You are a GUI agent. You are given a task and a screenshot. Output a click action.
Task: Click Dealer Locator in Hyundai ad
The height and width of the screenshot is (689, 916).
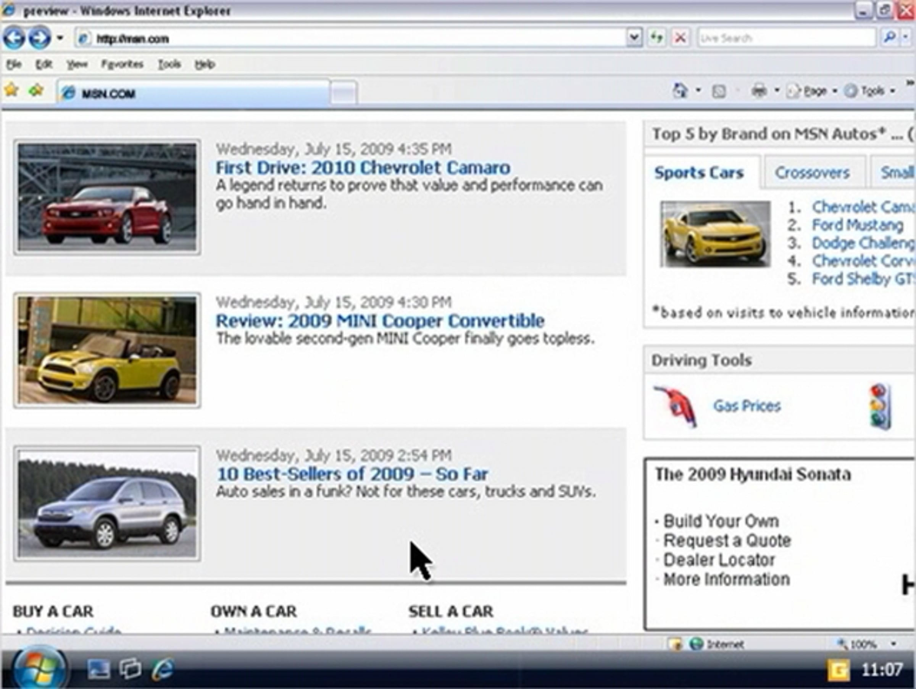719,560
